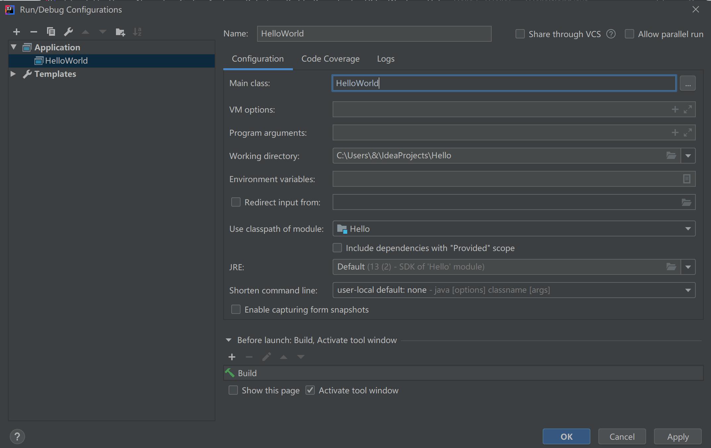Copy the selected configuration
Screen dimensions: 711x448
pyautogui.click(x=51, y=32)
